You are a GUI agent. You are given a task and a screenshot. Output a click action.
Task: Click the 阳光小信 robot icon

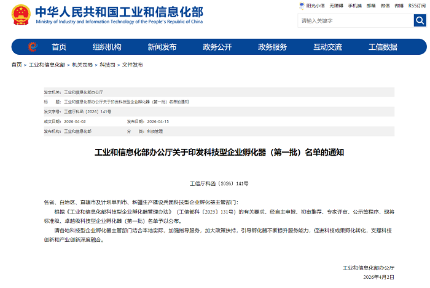[302, 6]
